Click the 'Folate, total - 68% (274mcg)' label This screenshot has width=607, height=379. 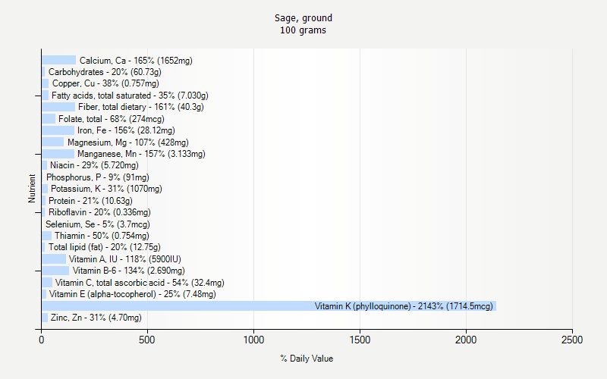(112, 119)
